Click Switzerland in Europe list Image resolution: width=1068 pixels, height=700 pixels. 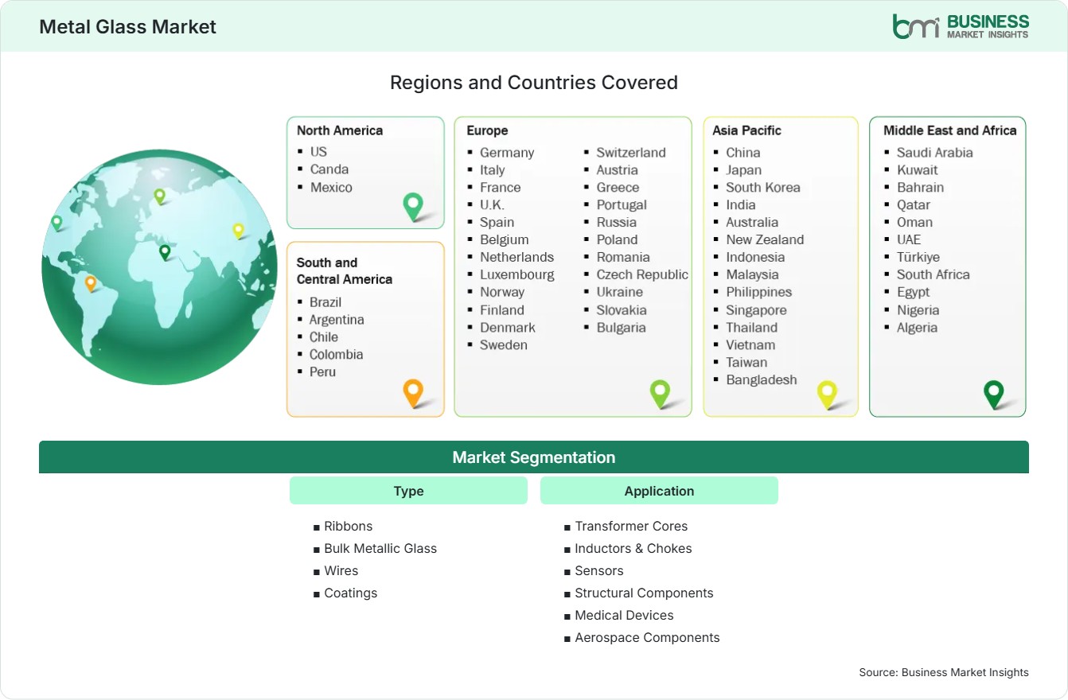[x=631, y=152]
